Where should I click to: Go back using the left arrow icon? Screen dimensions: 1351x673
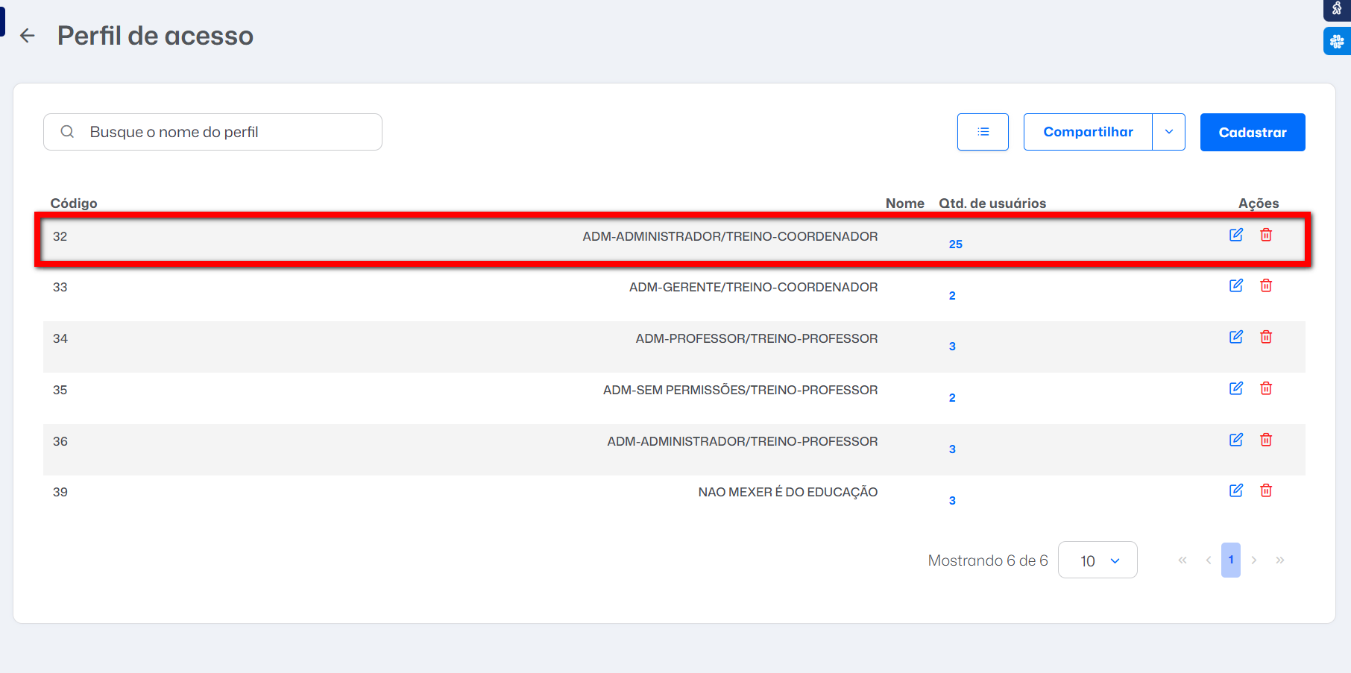pyautogui.click(x=28, y=36)
